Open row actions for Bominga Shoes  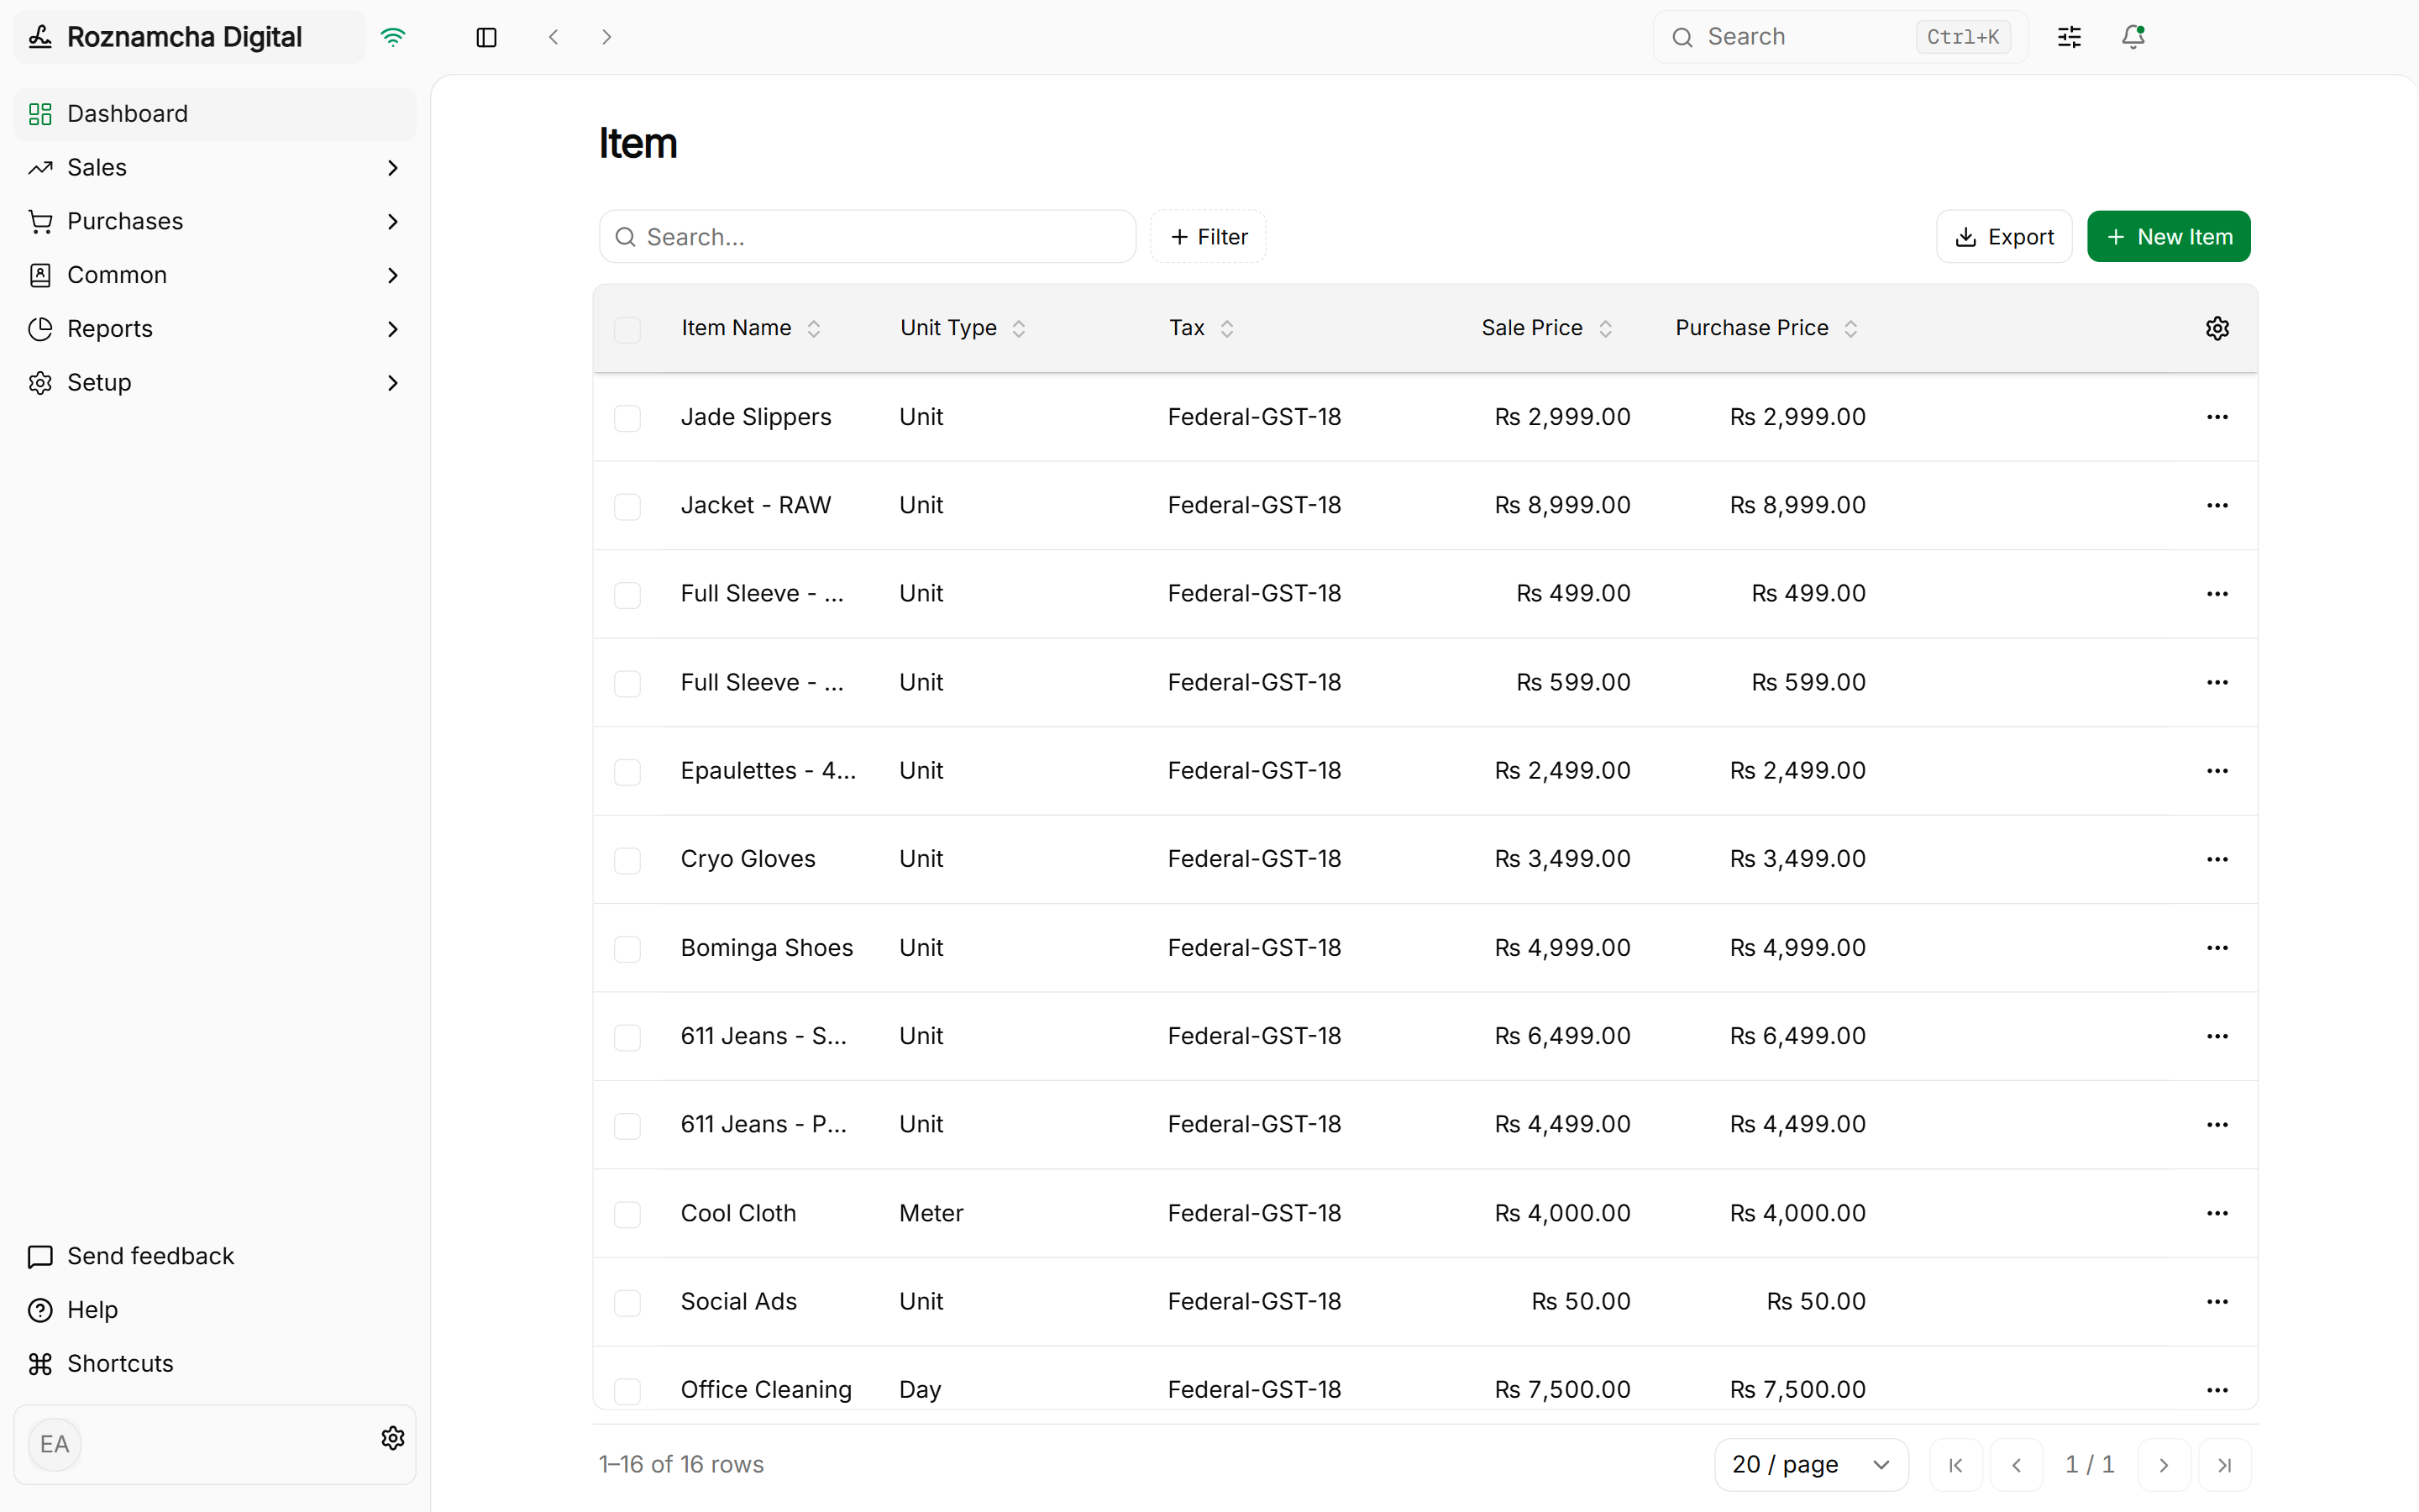tap(2217, 947)
